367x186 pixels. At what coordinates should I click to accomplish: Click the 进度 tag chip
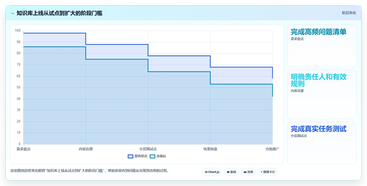coord(248,172)
